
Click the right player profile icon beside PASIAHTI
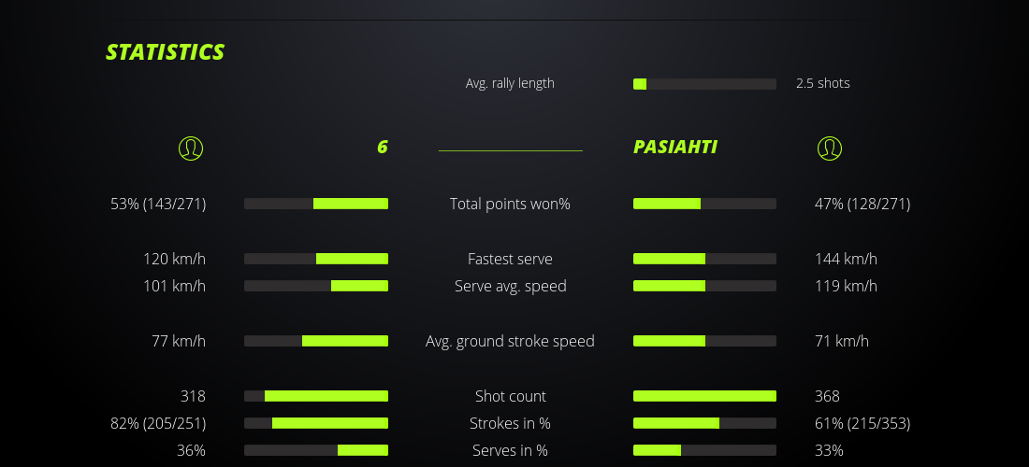tap(830, 148)
